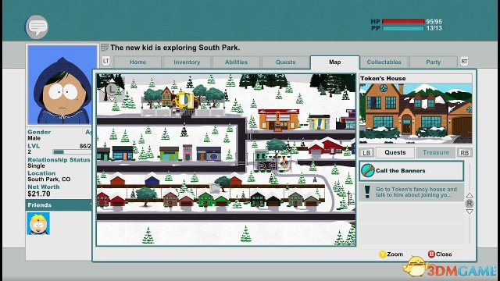Select Butters friend portrait
Viewport: 500px width, 281px height.
(38, 223)
